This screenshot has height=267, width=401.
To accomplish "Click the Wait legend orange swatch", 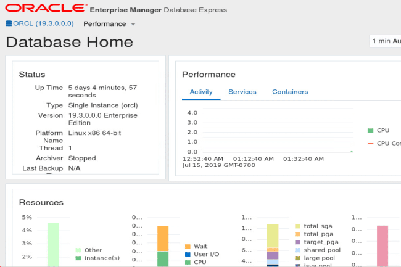I will (188, 246).
